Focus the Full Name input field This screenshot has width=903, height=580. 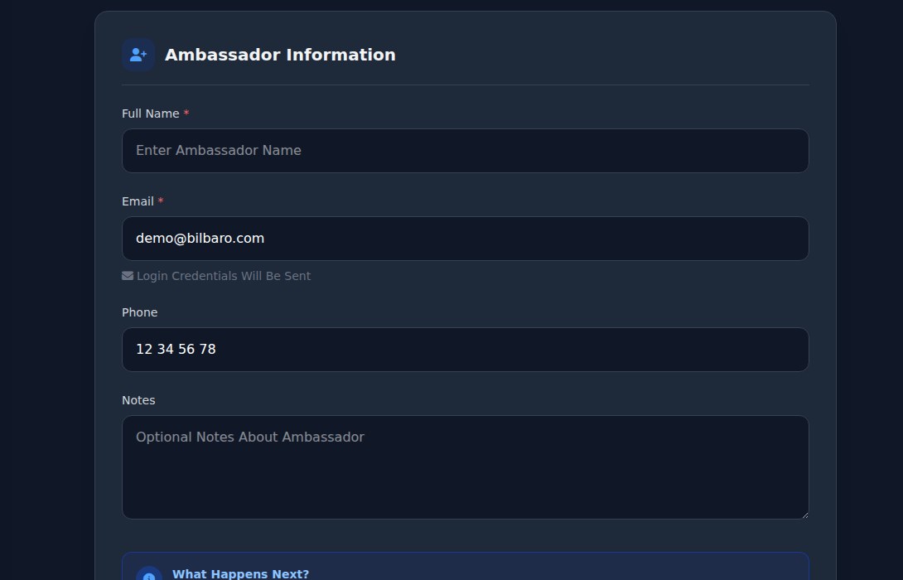(x=466, y=151)
